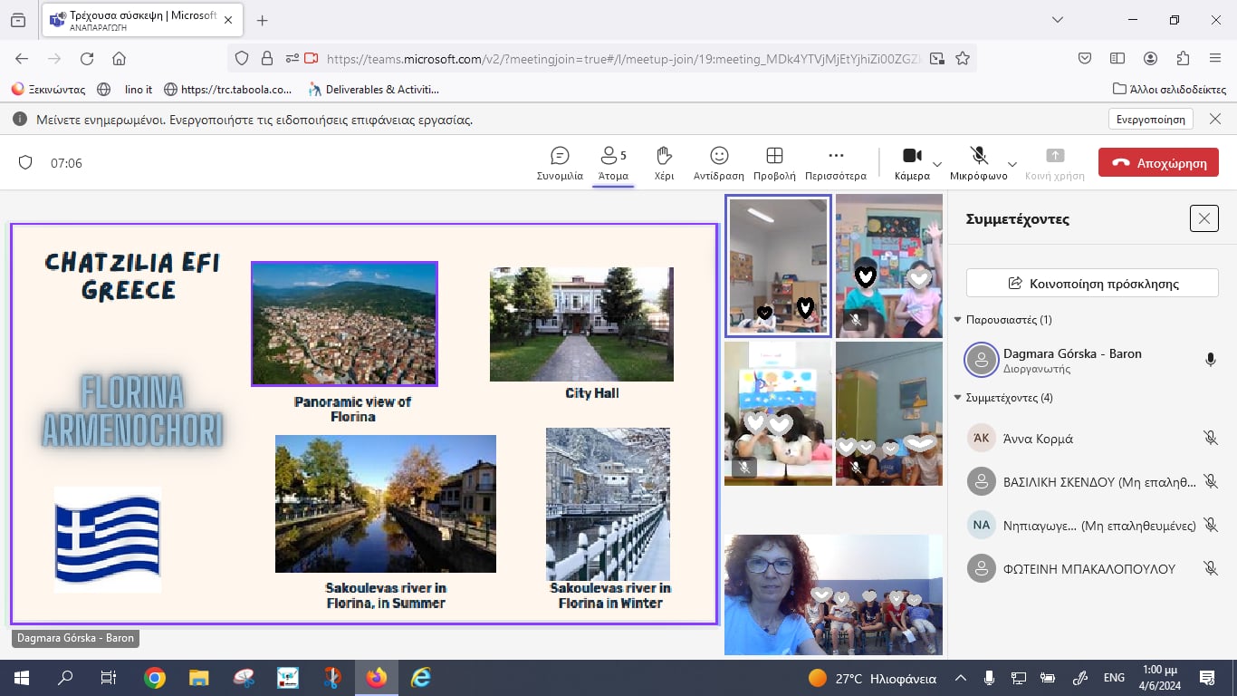The height and width of the screenshot is (696, 1237).
Task: Click the Αποχώρηση leave meeting button
Action: 1158,163
